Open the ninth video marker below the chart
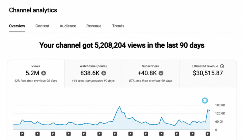This screenshot has height=140, width=243. pos(146,134)
